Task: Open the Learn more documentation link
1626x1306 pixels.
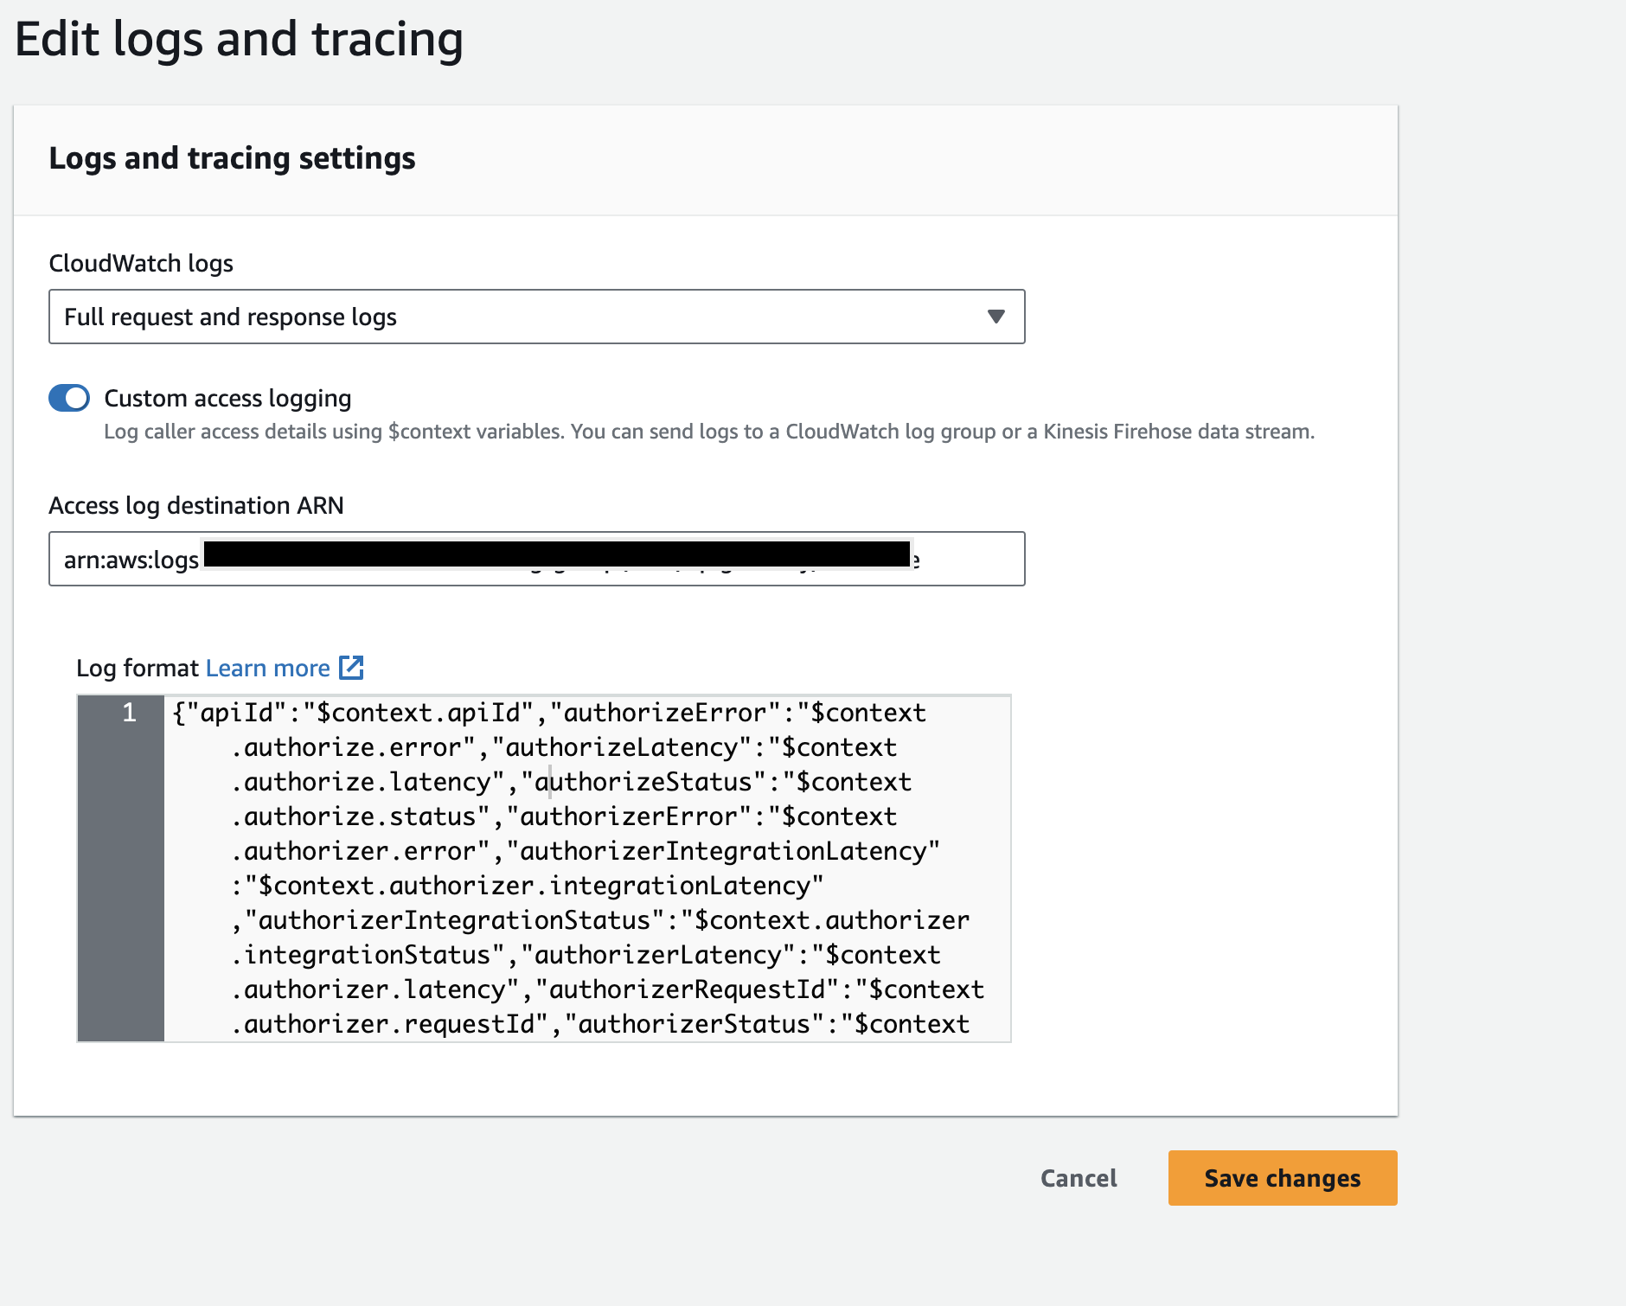Action: (x=267, y=668)
